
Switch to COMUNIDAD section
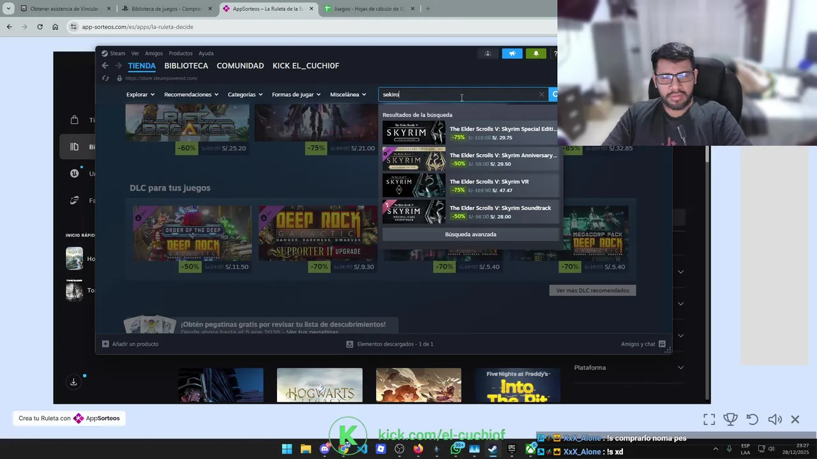point(240,66)
